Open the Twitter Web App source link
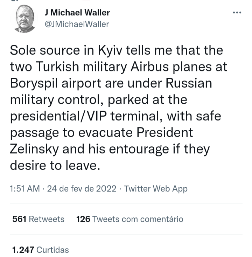Screen dimensions: 252x257 156,189
